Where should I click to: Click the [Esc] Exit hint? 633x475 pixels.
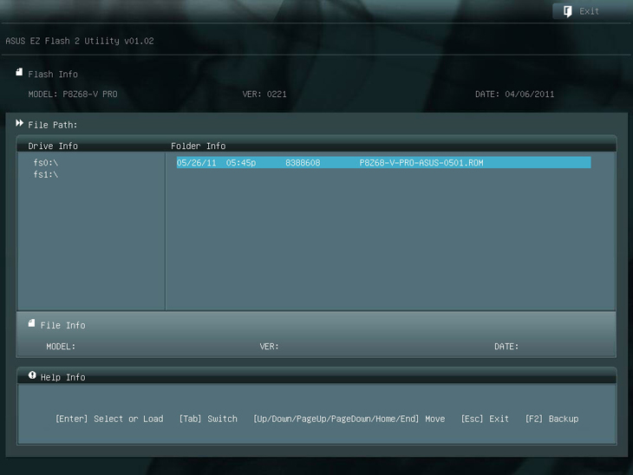tap(485, 419)
